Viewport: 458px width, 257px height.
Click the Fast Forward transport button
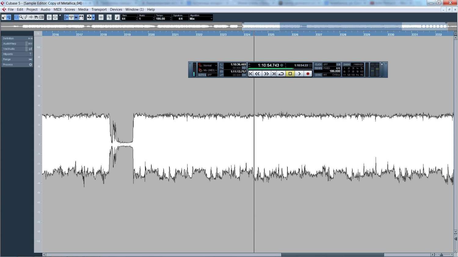point(266,74)
